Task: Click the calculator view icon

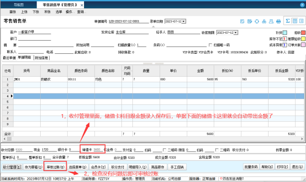Action: [x=295, y=21]
